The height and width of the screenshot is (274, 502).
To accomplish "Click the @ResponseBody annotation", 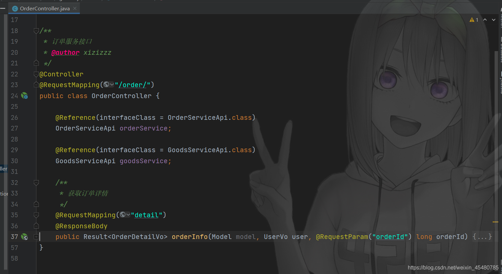I will (81, 226).
